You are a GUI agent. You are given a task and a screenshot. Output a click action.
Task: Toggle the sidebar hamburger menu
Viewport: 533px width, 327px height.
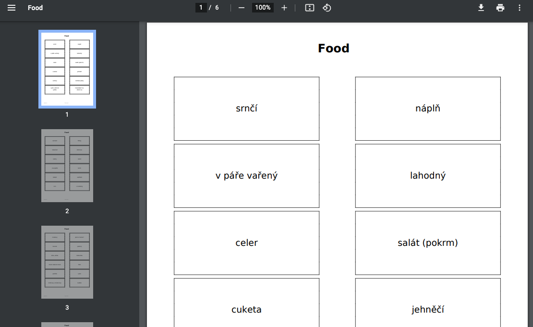coord(12,8)
